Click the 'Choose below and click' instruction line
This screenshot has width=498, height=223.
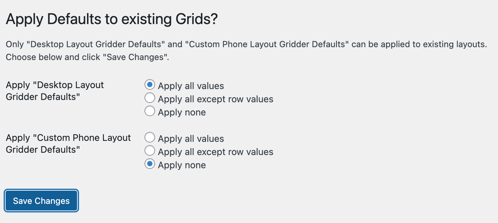pos(88,57)
